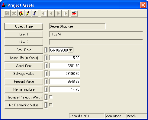Toggle the No Remaining Value checkbox
Image resolution: width=148 pixels, height=120 pixels.
(51, 105)
